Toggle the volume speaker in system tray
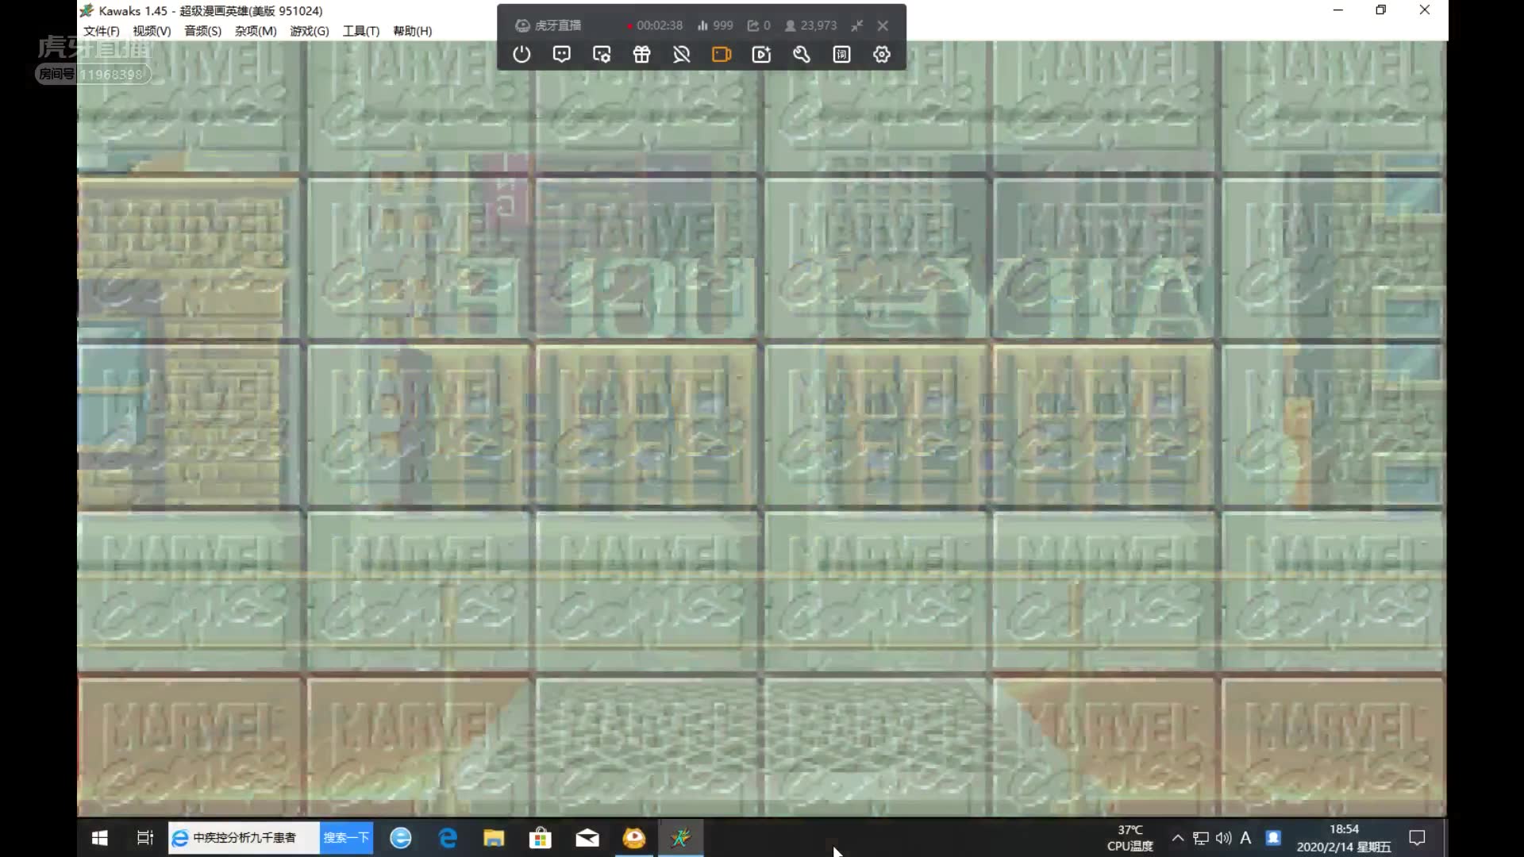 [1223, 838]
